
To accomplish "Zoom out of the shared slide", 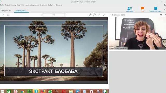I will (x=94, y=15).
